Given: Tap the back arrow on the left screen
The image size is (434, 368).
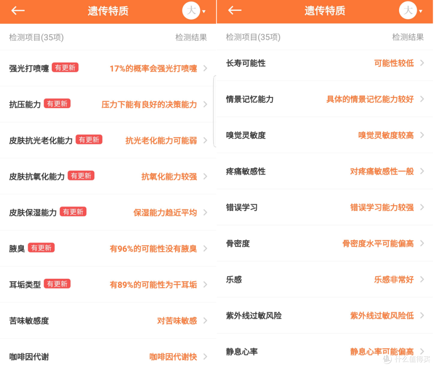Looking at the screenshot, I should coord(18,11).
